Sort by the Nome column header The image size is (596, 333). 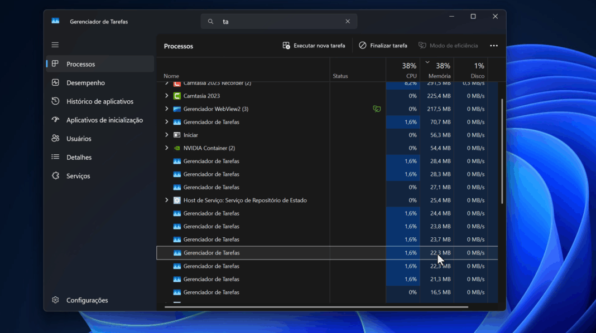pyautogui.click(x=243, y=70)
